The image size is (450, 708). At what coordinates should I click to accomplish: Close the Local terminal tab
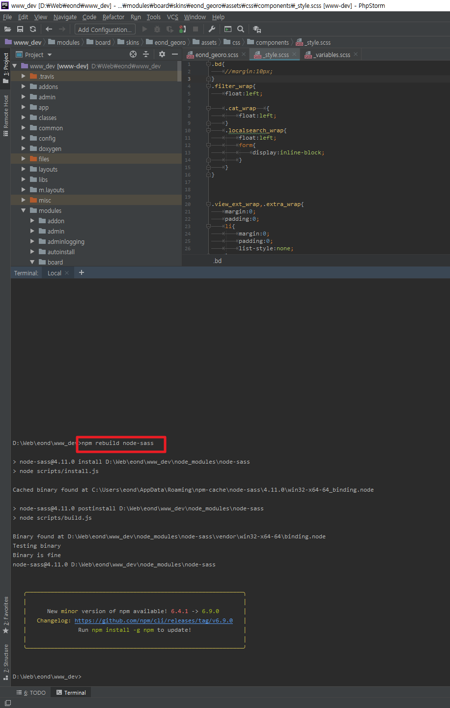tap(67, 272)
